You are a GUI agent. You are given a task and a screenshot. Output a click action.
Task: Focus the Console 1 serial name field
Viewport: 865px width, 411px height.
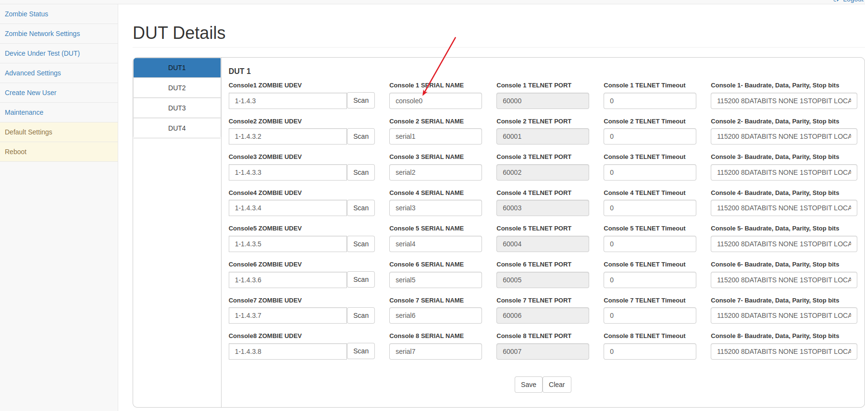tap(435, 101)
